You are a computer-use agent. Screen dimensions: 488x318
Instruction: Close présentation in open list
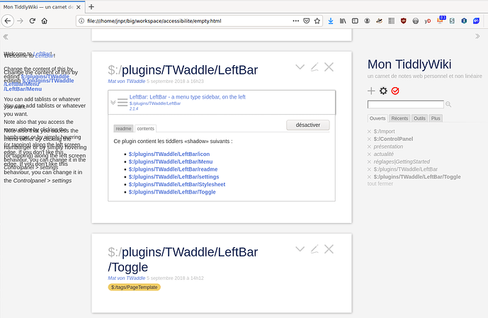pos(369,147)
